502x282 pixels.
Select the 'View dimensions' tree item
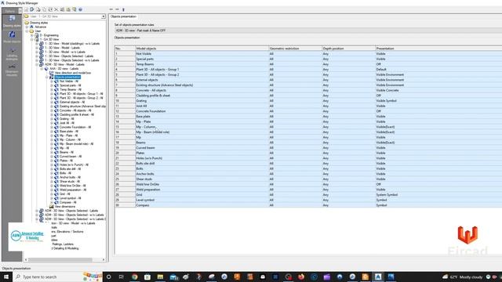click(x=65, y=206)
